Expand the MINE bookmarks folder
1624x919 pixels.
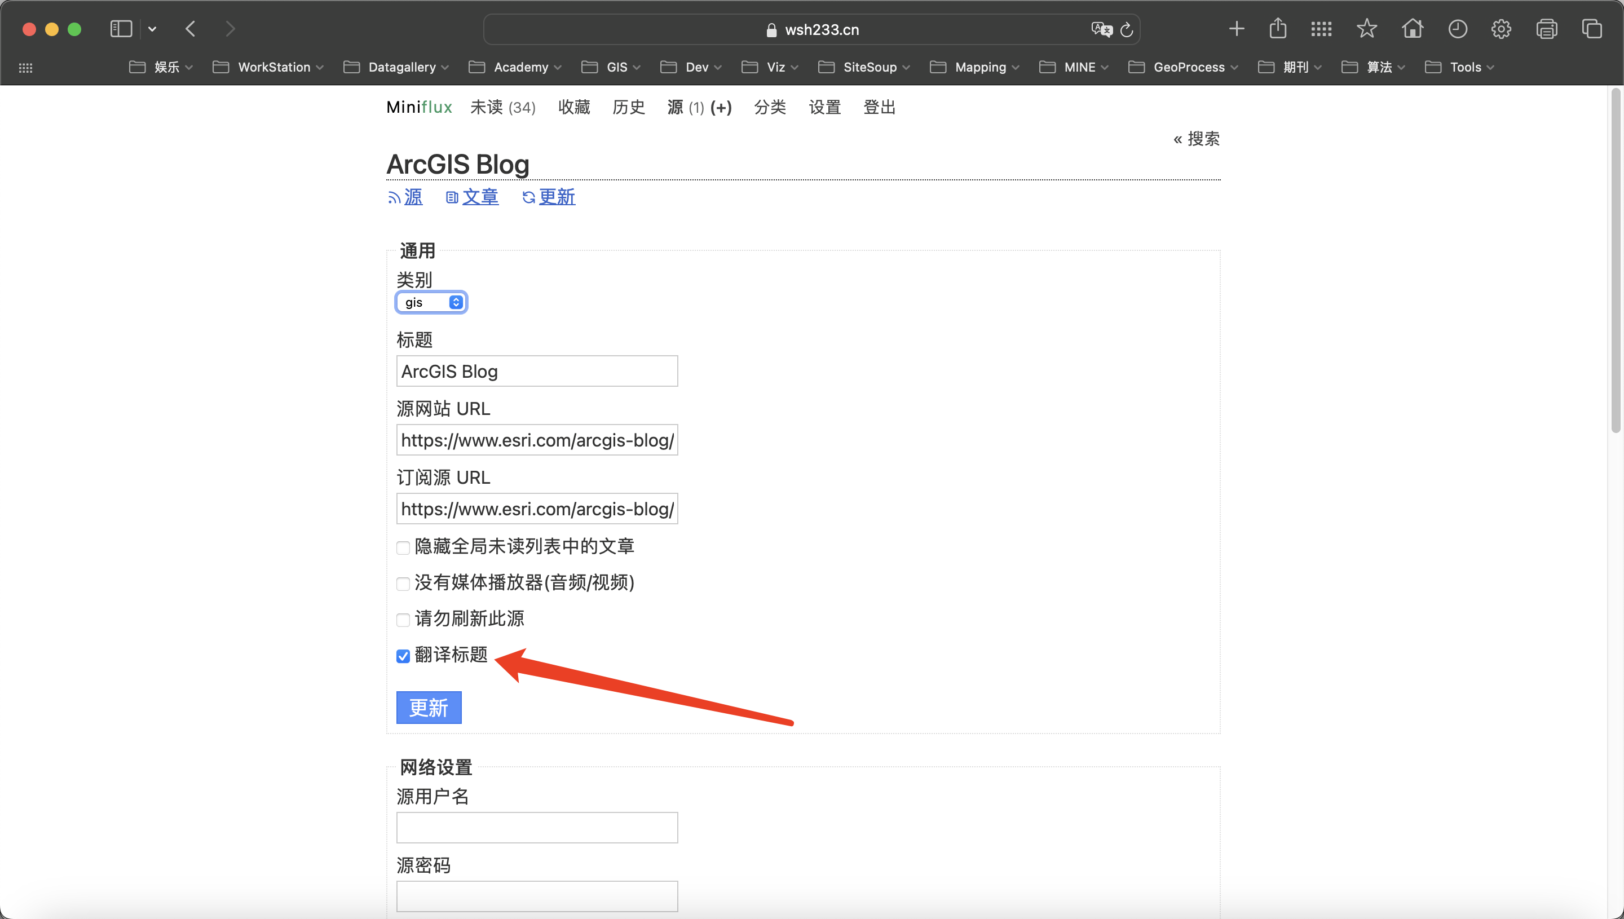(1074, 67)
